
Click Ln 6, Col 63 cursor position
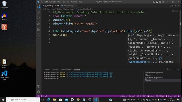pos(123,96)
